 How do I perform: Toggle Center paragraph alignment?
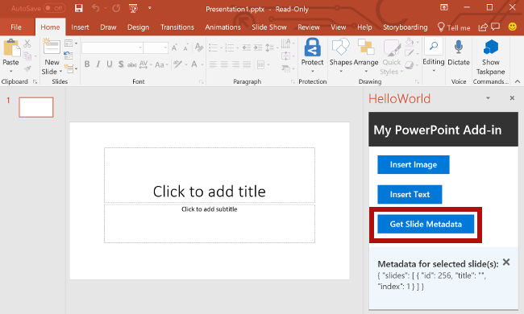(224, 64)
